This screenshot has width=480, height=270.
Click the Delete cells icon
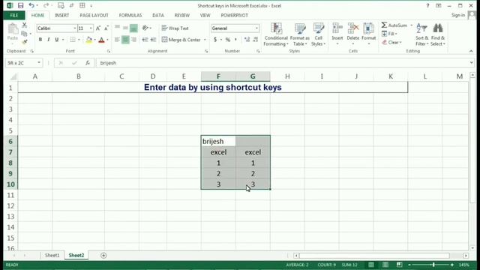(353, 28)
